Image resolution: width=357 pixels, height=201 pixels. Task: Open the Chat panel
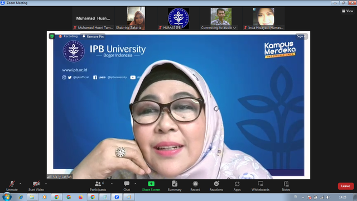click(127, 186)
